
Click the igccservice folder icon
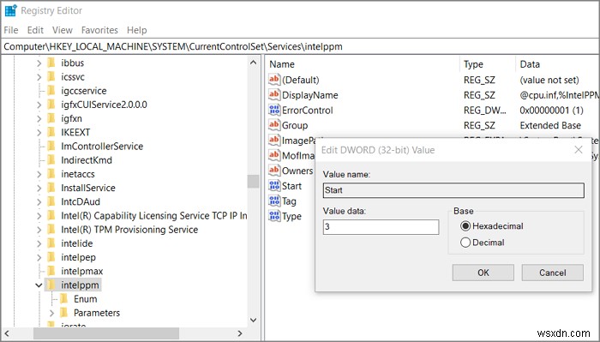point(51,91)
